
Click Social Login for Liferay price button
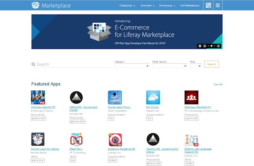coord(38,160)
